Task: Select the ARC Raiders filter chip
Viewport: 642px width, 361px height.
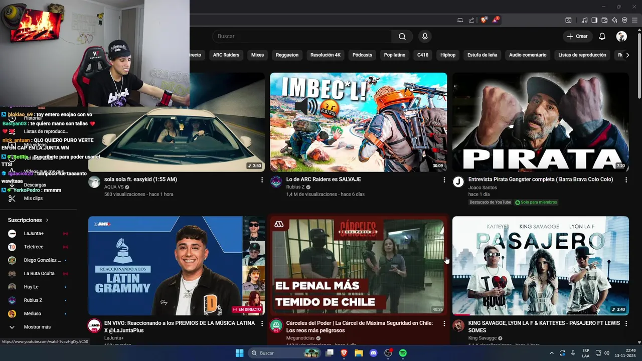Action: click(226, 55)
